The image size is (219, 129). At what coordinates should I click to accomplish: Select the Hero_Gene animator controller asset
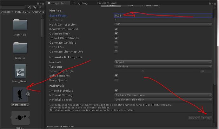20,71
